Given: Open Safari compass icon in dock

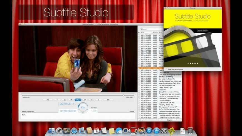Looking at the screenshot, I should pos(74,131).
